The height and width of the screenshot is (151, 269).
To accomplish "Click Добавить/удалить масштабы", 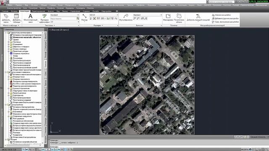I will tap(225, 18).
